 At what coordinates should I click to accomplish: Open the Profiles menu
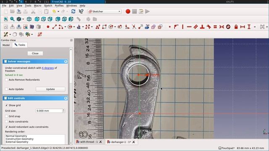[59, 5]
